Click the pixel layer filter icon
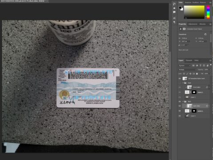This screenshot has height=160, width=213. [x=193, y=65]
